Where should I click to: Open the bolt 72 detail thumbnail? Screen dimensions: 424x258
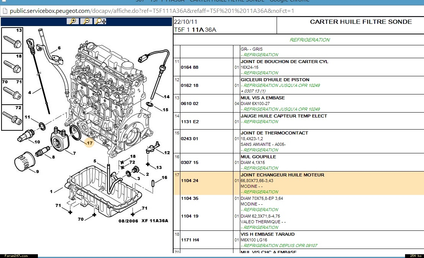click(12, 117)
